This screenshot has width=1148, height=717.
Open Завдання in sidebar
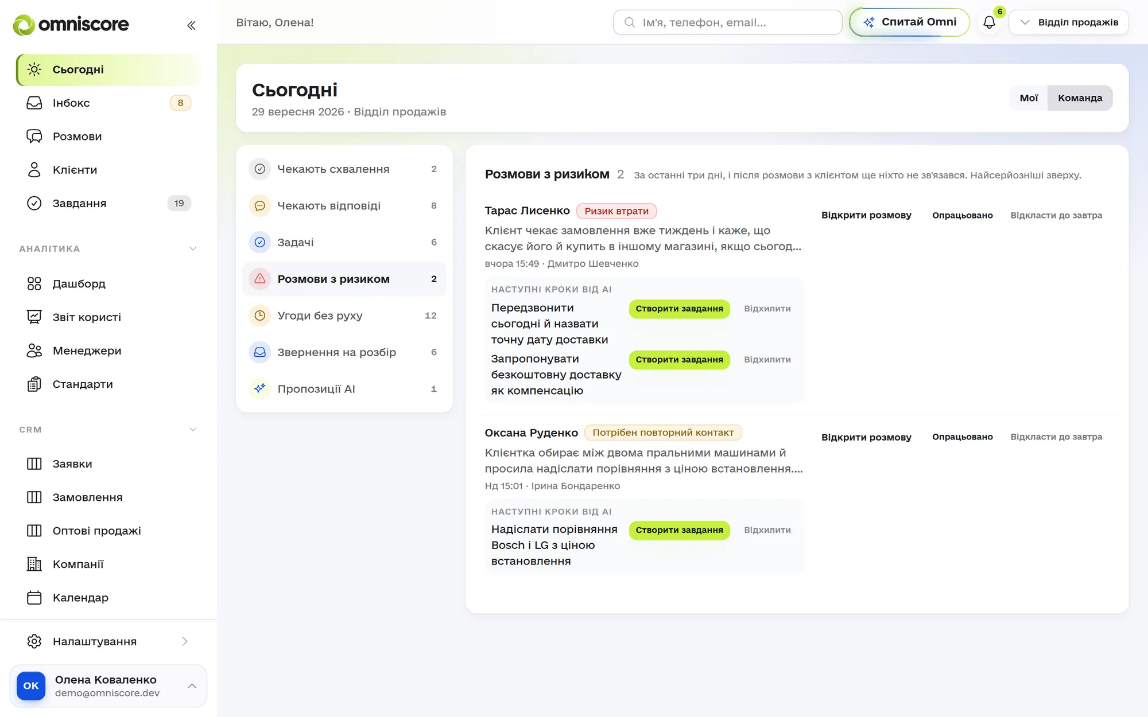(x=108, y=203)
